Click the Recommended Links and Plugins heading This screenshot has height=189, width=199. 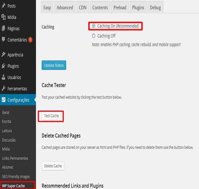[72, 186]
